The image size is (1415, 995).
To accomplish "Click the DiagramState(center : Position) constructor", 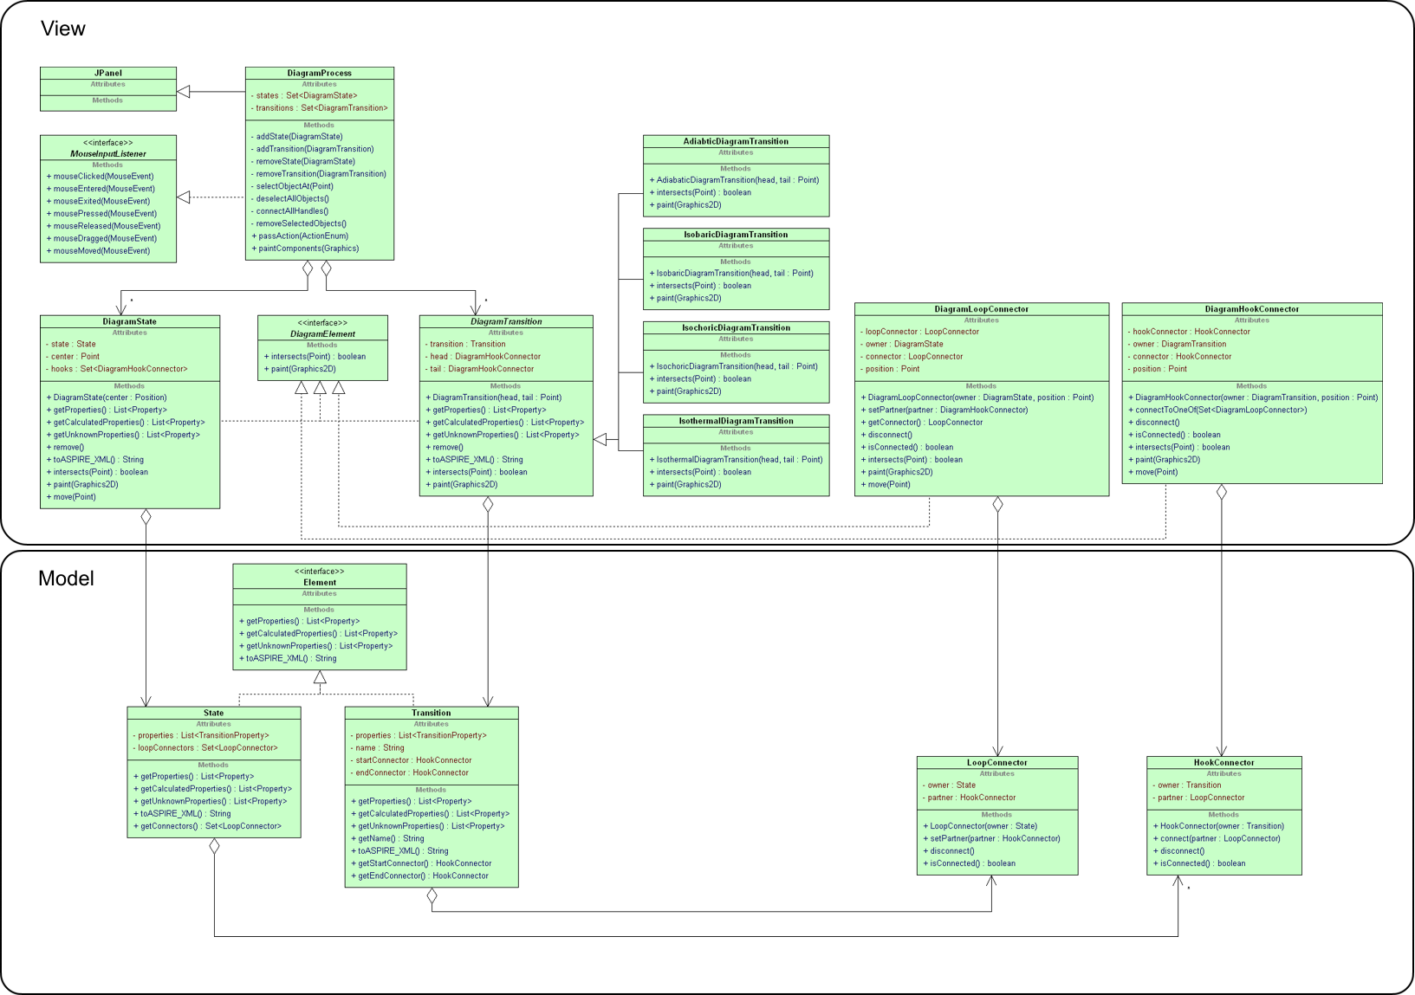I will click(x=107, y=397).
